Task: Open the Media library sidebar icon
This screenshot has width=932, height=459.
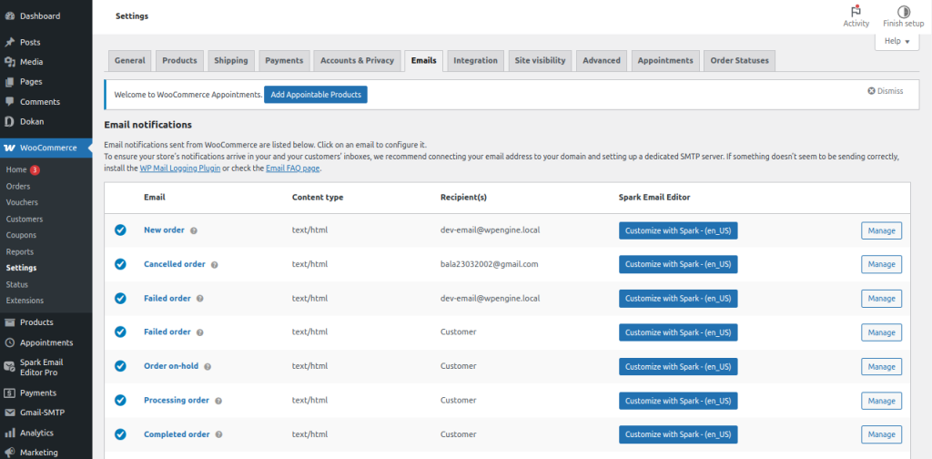Action: pos(9,62)
